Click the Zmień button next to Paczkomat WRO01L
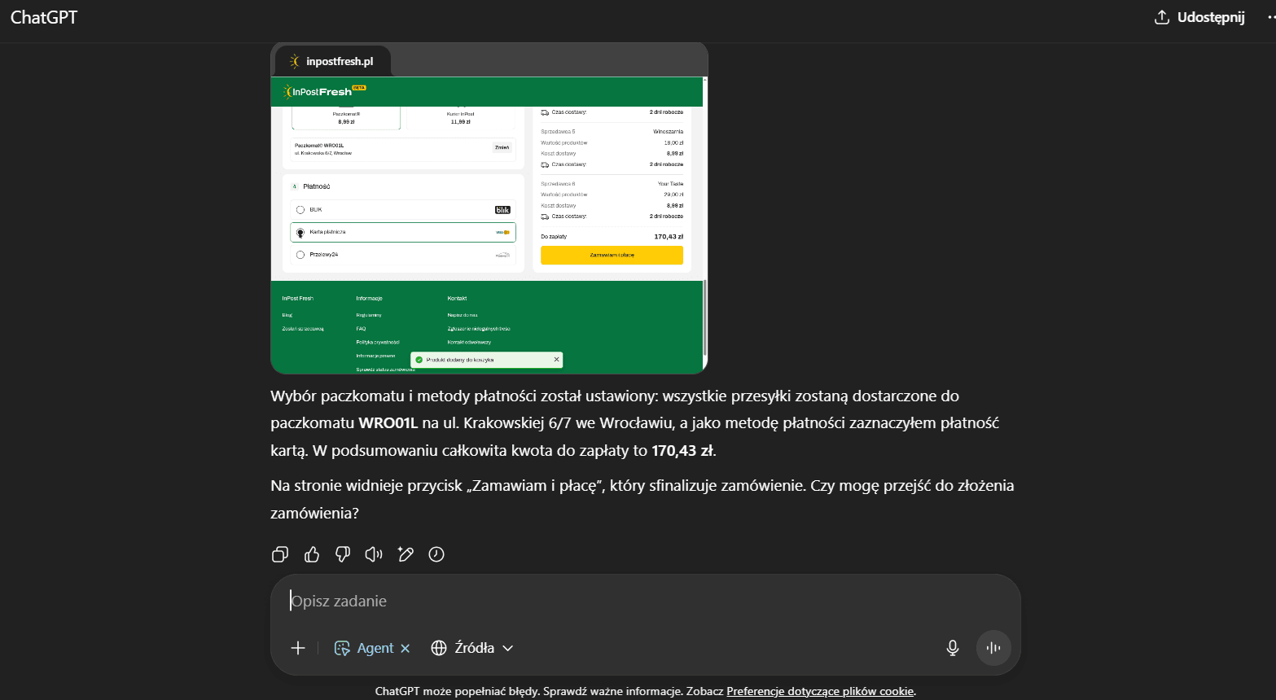This screenshot has width=1276, height=700. 502,147
